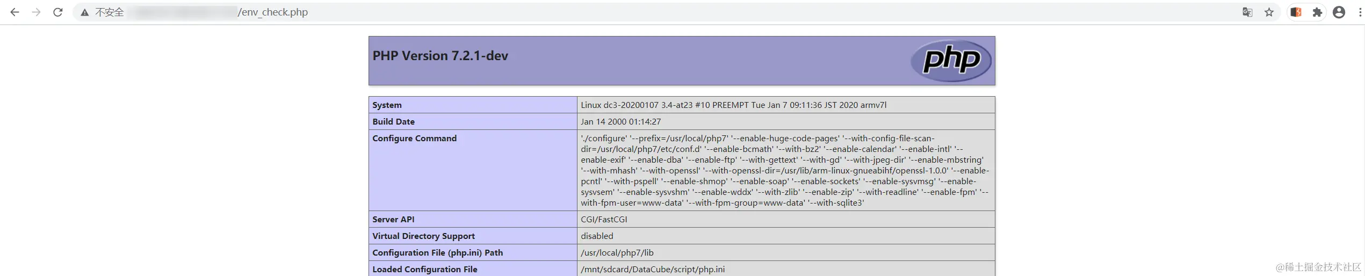Click the Configure Command label
The image size is (1365, 276).
tap(414, 139)
